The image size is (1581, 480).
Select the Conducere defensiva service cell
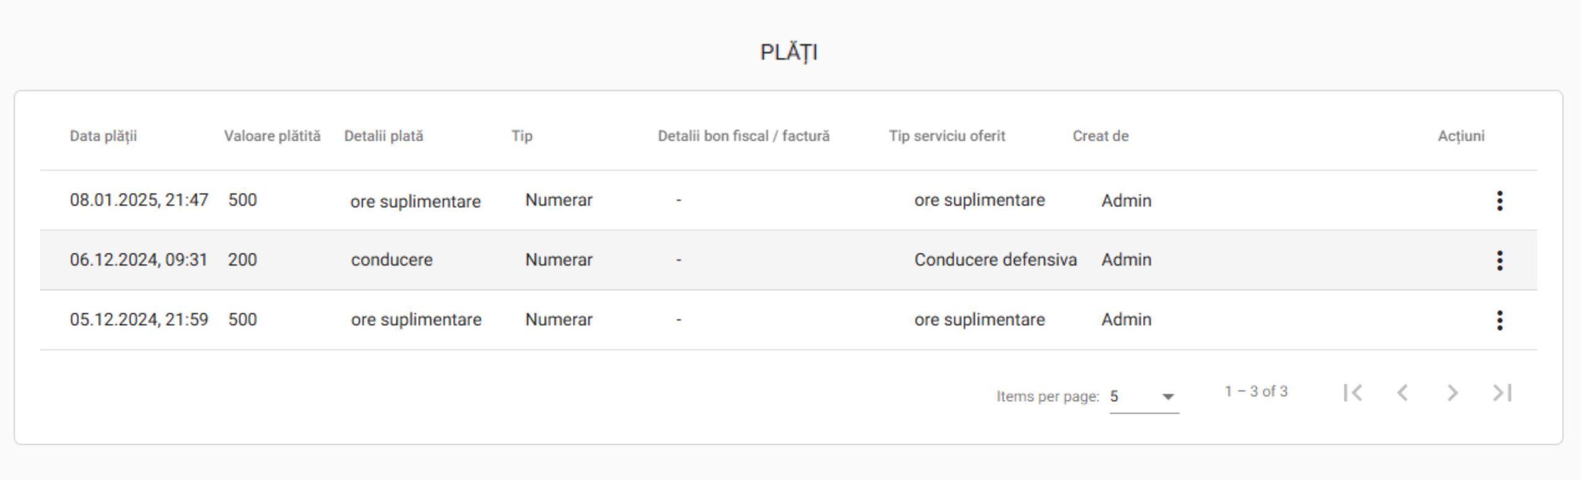(x=996, y=260)
